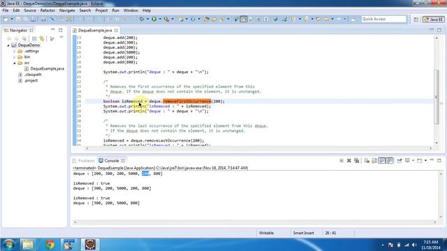Screen dimensions: 447x251
Task: Click the volume icon in system tray
Action: [x=414, y=245]
